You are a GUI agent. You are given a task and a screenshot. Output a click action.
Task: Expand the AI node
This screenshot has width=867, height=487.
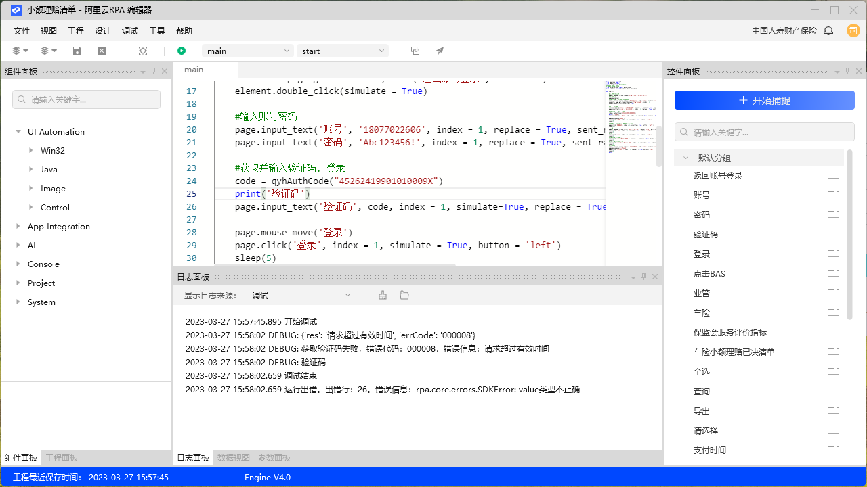(x=18, y=246)
